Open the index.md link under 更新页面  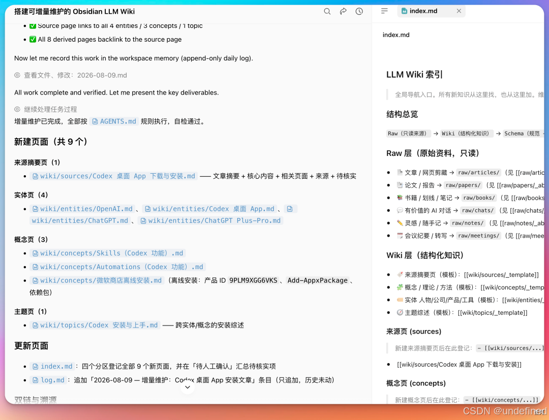tap(52, 366)
